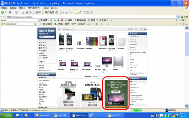This screenshot has width=189, height=118.
Task: Expand the Mail icon dropdown arrow
Action: pyautogui.click(x=63, y=12)
